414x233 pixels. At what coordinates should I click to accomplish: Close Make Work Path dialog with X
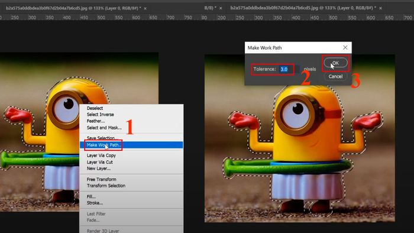345,47
